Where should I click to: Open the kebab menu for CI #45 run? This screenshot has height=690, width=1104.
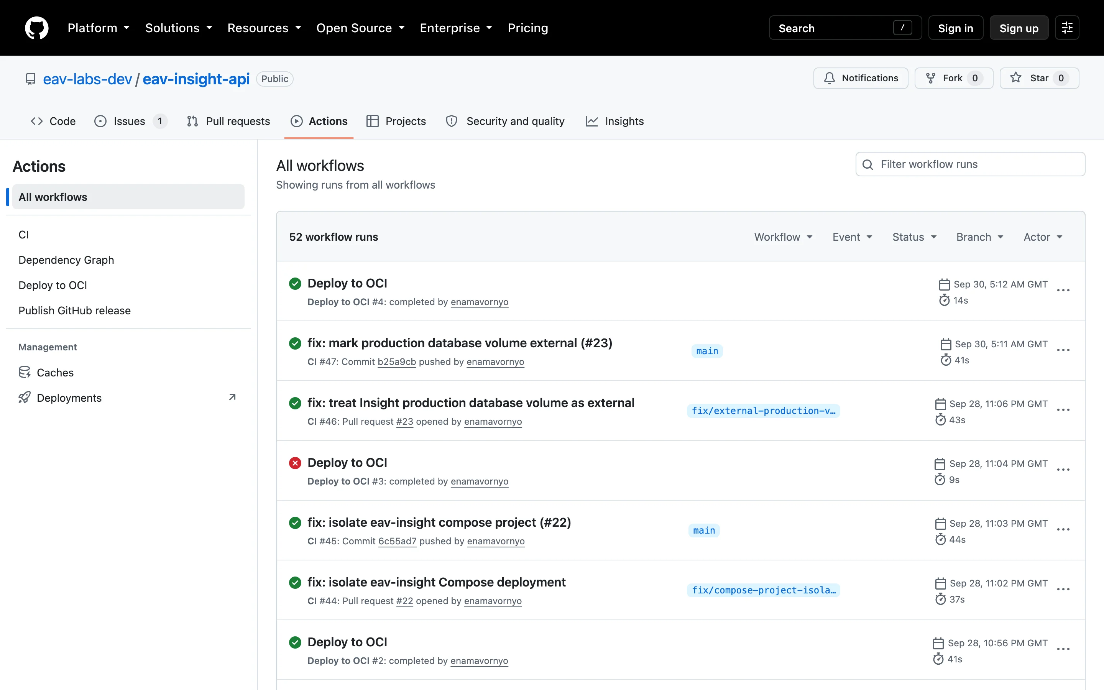click(x=1063, y=530)
